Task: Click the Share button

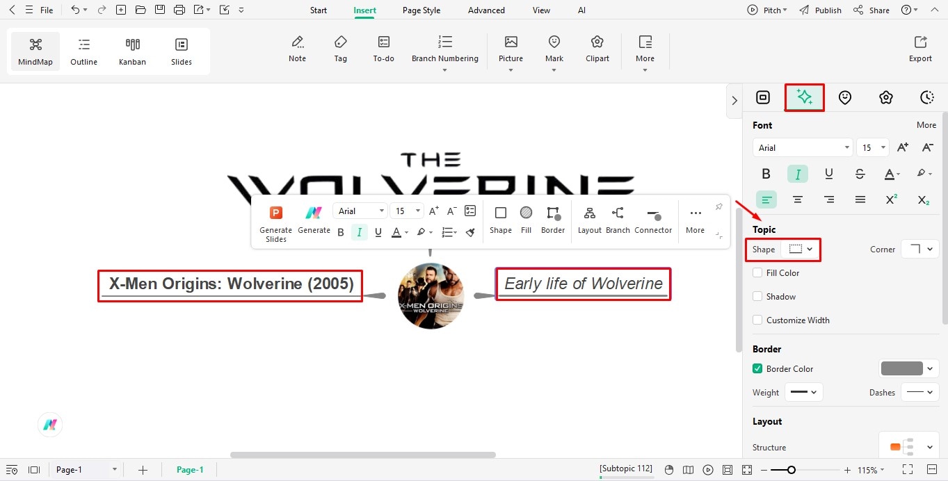Action: pos(871,10)
